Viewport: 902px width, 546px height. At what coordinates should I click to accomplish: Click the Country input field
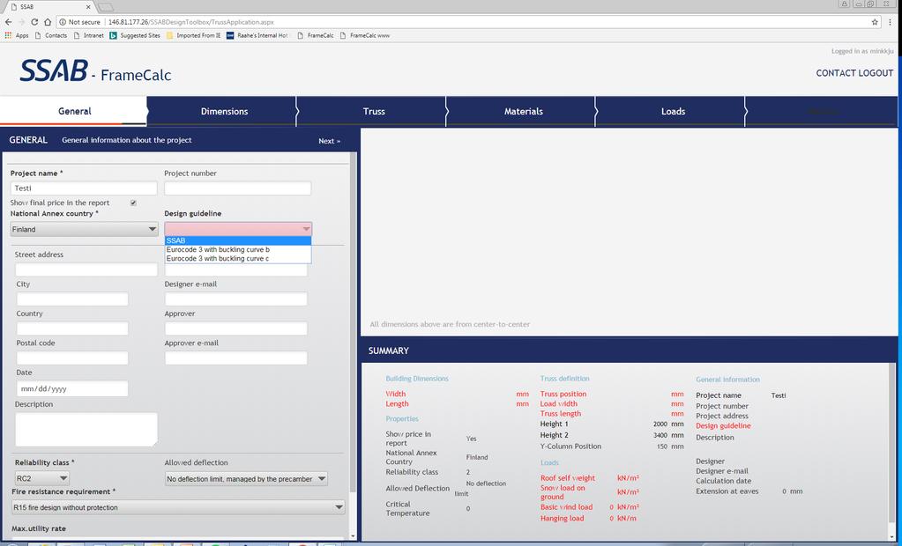click(x=72, y=328)
